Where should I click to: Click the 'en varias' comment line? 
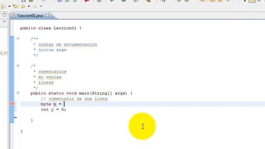[x=50, y=77]
